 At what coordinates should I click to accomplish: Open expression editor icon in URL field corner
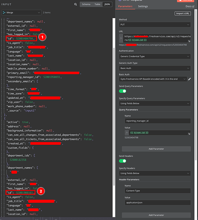click(189, 41)
